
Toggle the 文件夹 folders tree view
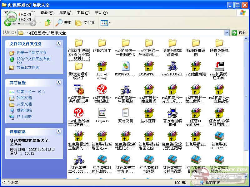pos(85,23)
